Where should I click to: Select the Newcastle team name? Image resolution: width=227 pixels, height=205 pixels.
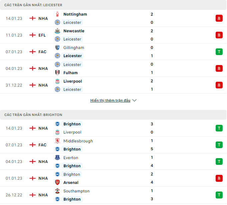coord(74,31)
